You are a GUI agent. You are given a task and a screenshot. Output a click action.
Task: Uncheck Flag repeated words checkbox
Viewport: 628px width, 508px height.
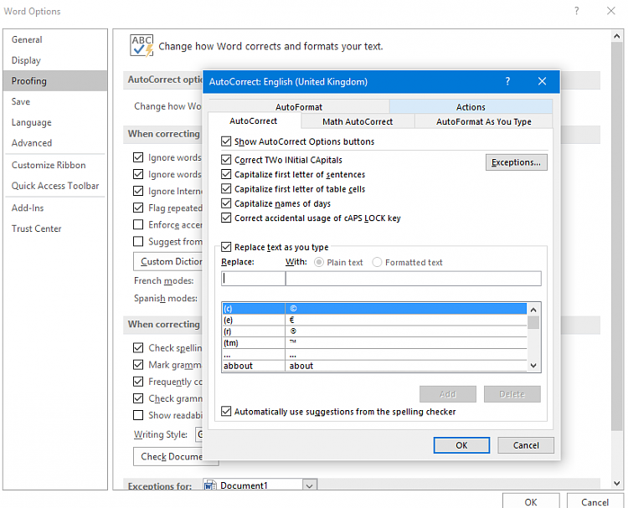(138, 208)
